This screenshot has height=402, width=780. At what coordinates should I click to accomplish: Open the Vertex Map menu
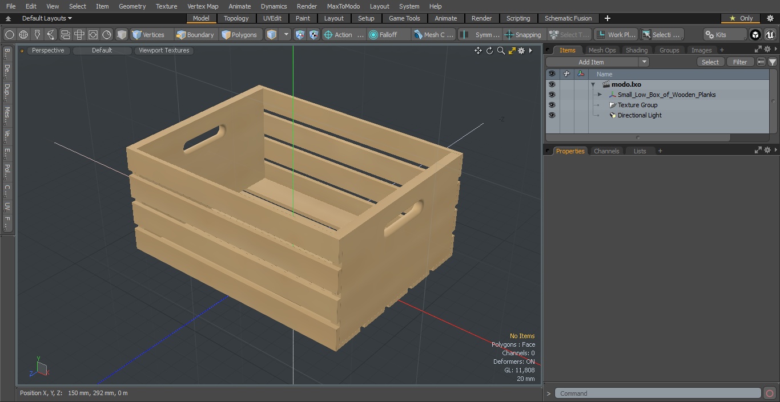point(203,6)
